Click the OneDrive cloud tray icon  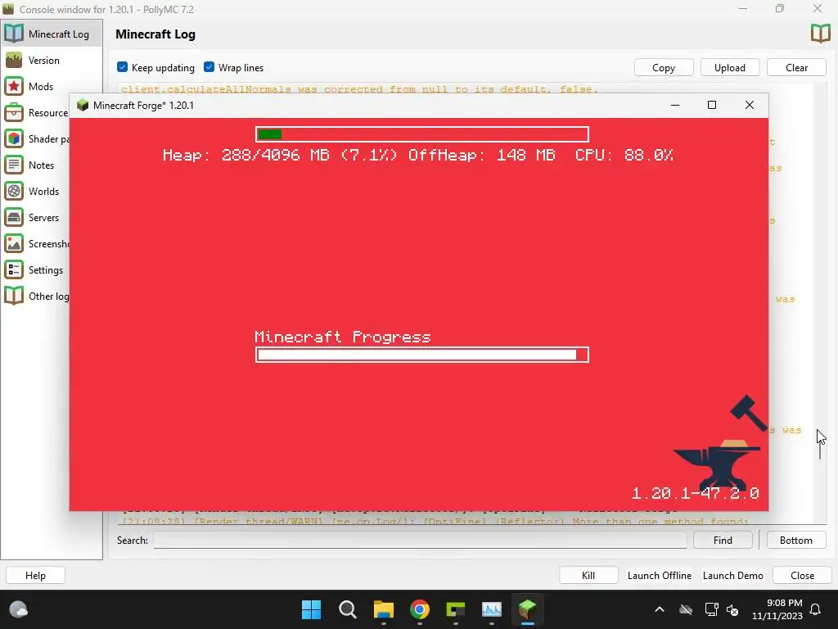pos(686,609)
